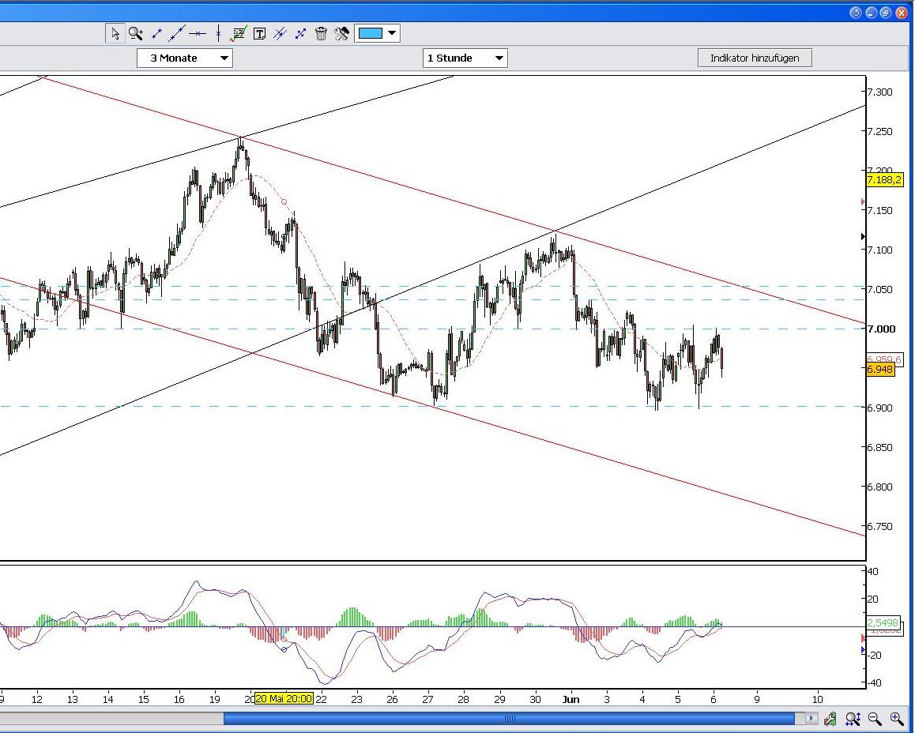The width and height of the screenshot is (915, 733).
Task: Click the blue drawing color swatch
Action: 371,33
